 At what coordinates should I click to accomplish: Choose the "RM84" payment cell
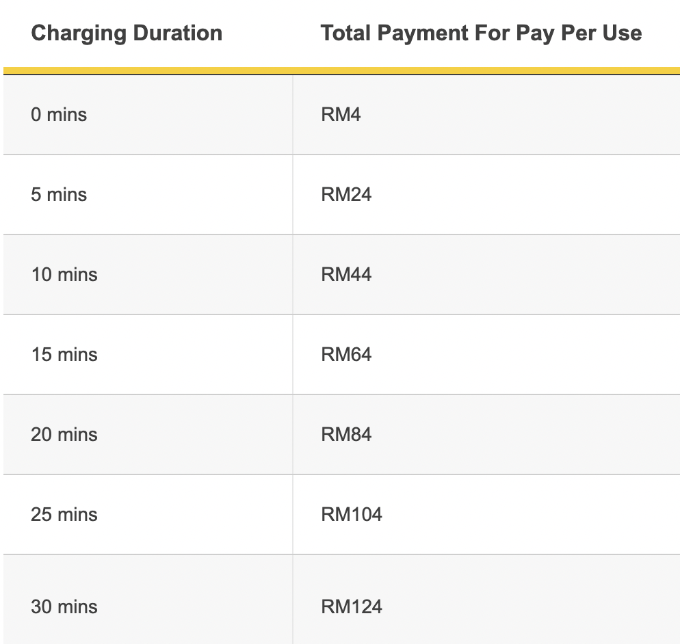click(x=346, y=435)
